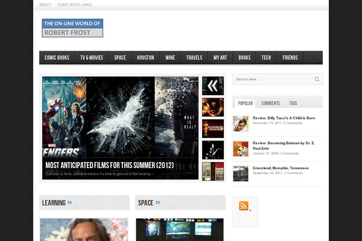Open Review: Billy Tucci's A Child is Born
362x241 pixels.
[x=284, y=118]
